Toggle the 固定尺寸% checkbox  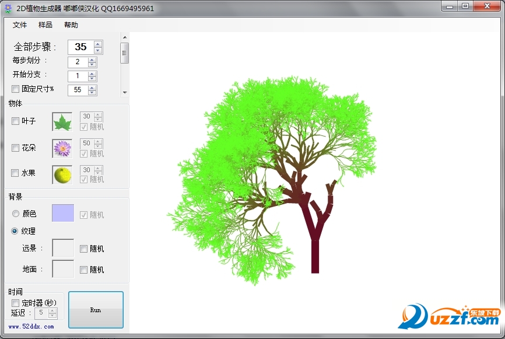(15, 89)
